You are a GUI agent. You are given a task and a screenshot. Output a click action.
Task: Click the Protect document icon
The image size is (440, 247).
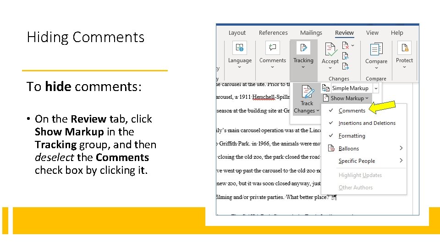pos(404,48)
